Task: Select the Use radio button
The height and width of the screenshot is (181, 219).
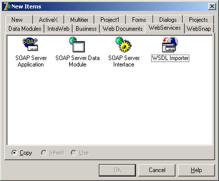Action: (74, 153)
